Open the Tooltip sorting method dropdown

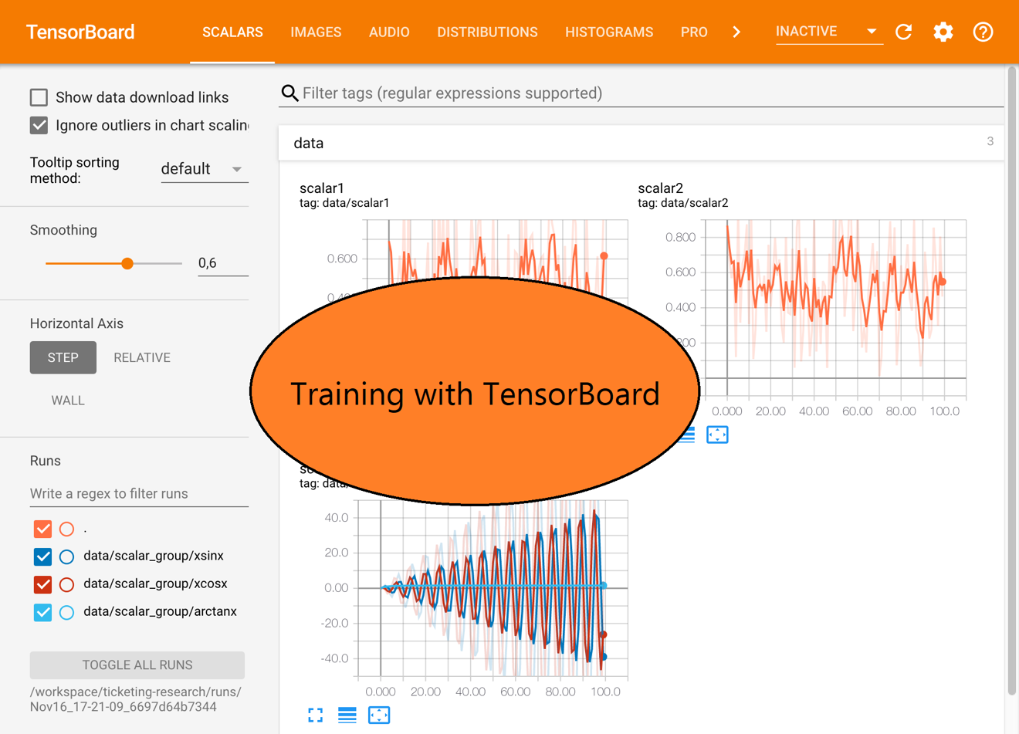pos(204,168)
